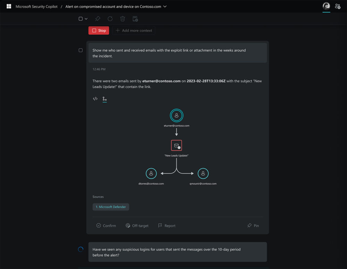
Task: Click the toolbar refresh icon
Action: tap(110, 19)
